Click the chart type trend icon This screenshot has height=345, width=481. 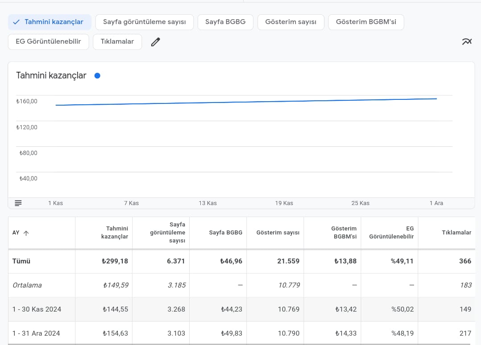pos(467,41)
